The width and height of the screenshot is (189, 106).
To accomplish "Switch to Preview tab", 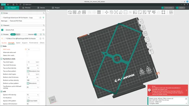I will pos(26,8).
